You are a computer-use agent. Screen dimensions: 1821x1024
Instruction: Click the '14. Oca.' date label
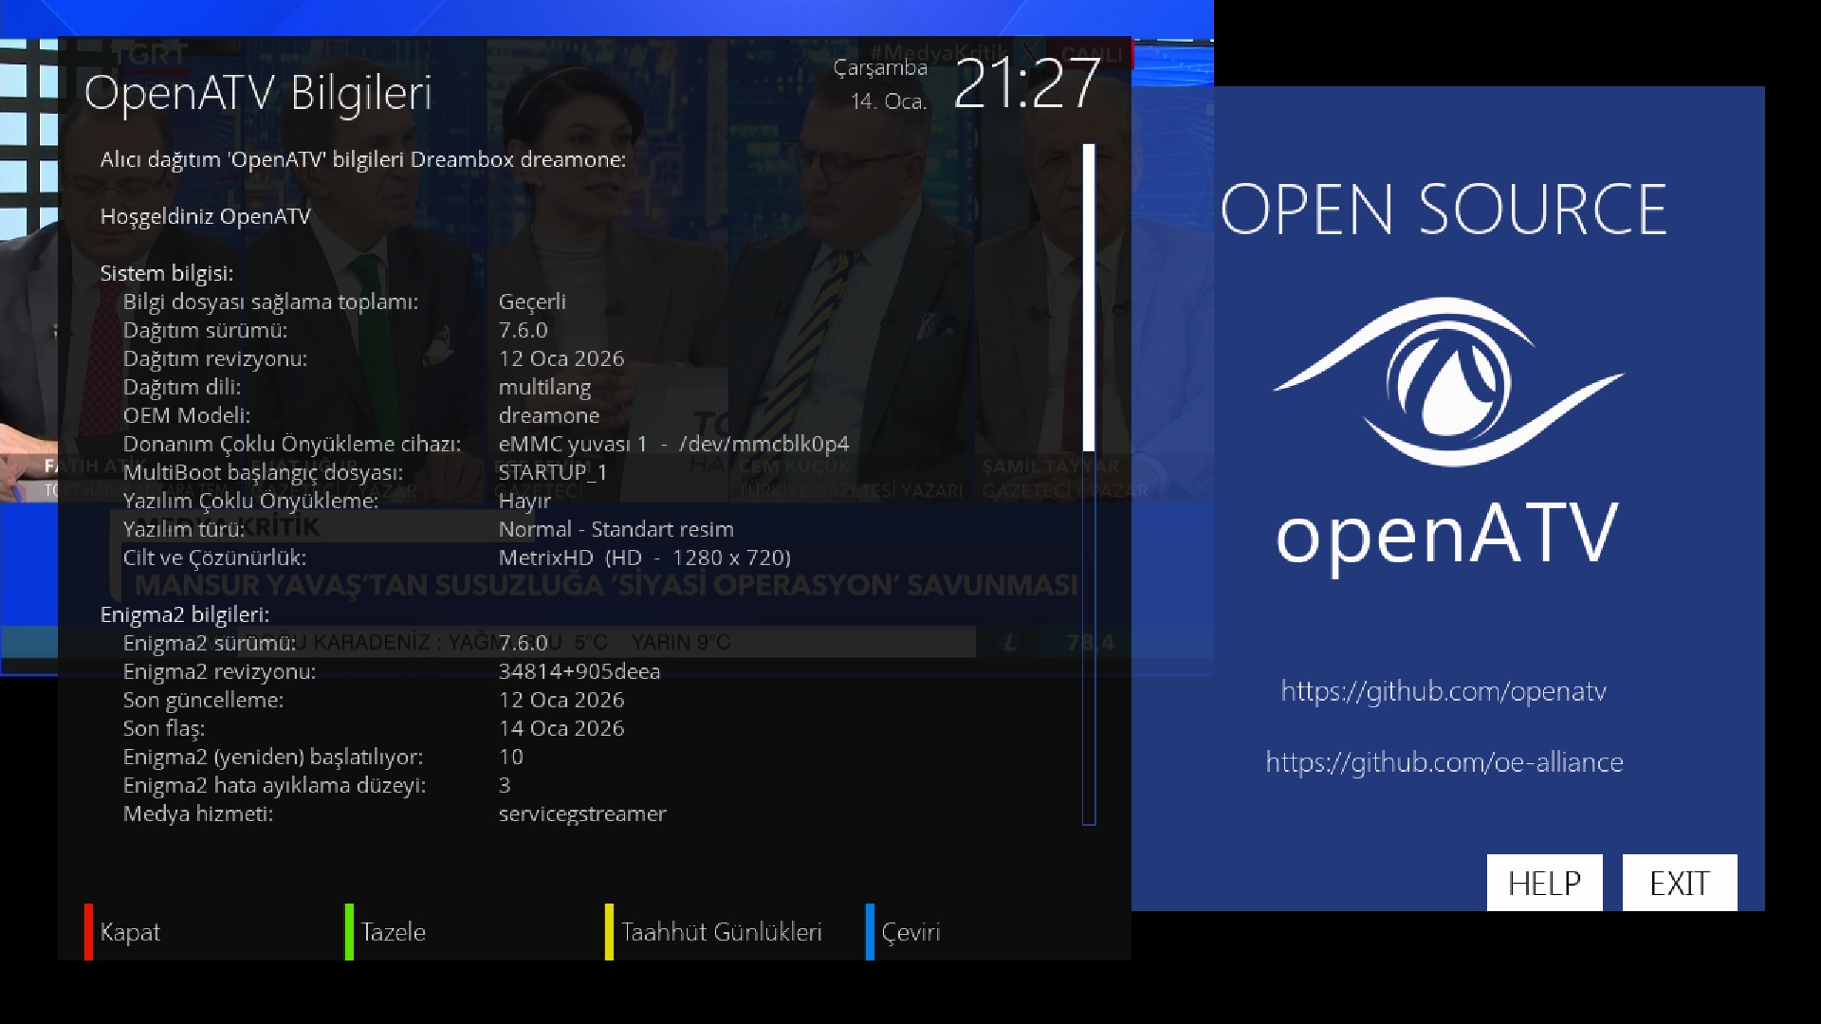click(x=889, y=101)
